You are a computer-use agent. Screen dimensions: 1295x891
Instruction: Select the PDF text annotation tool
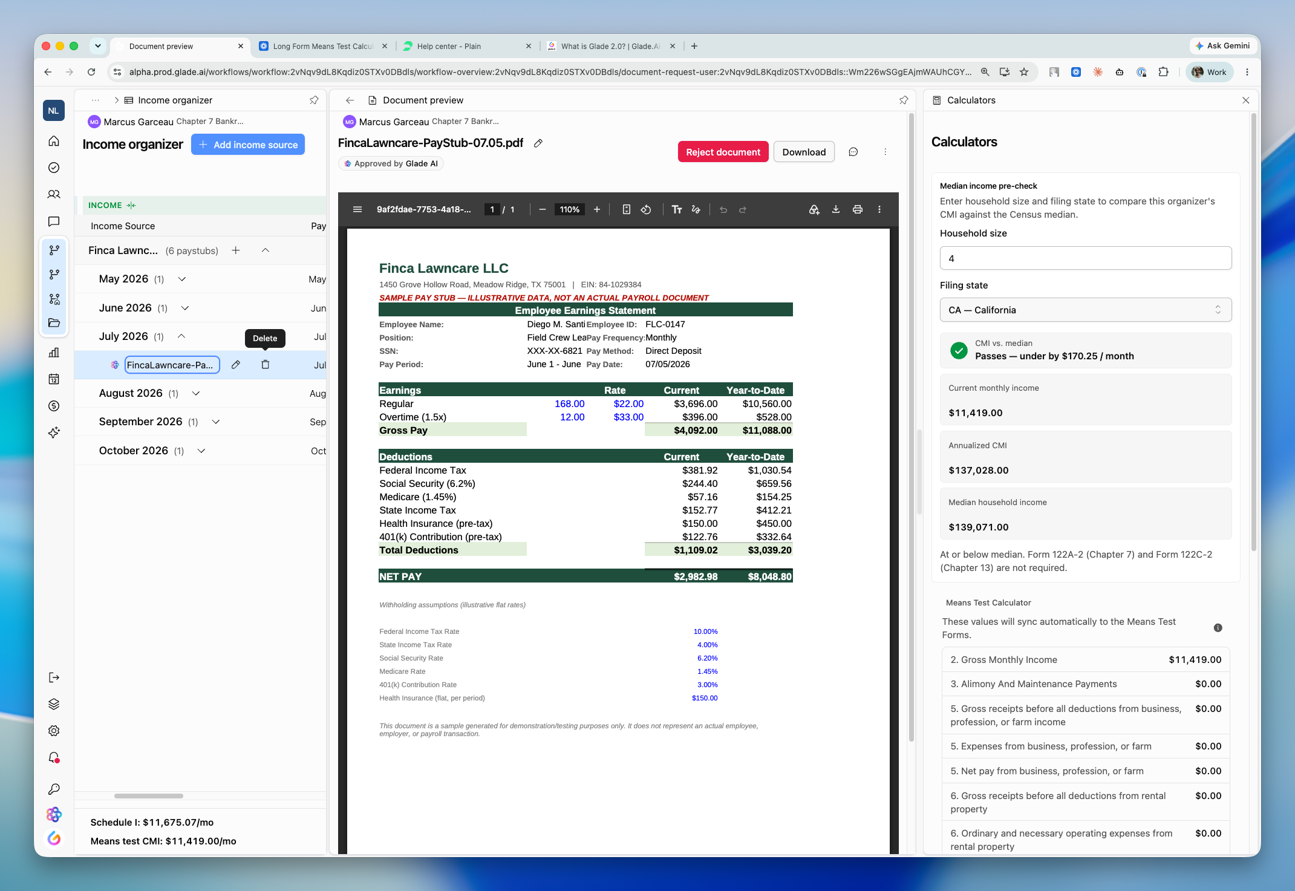676,209
